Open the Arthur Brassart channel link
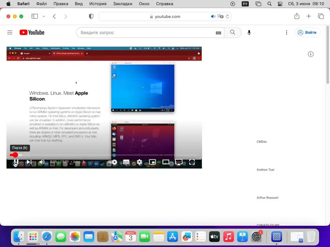Image resolution: width=330 pixels, height=247 pixels. coord(267,198)
